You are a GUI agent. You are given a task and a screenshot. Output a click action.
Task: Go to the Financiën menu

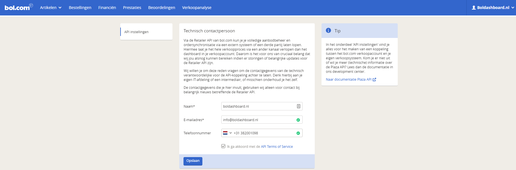pos(107,8)
